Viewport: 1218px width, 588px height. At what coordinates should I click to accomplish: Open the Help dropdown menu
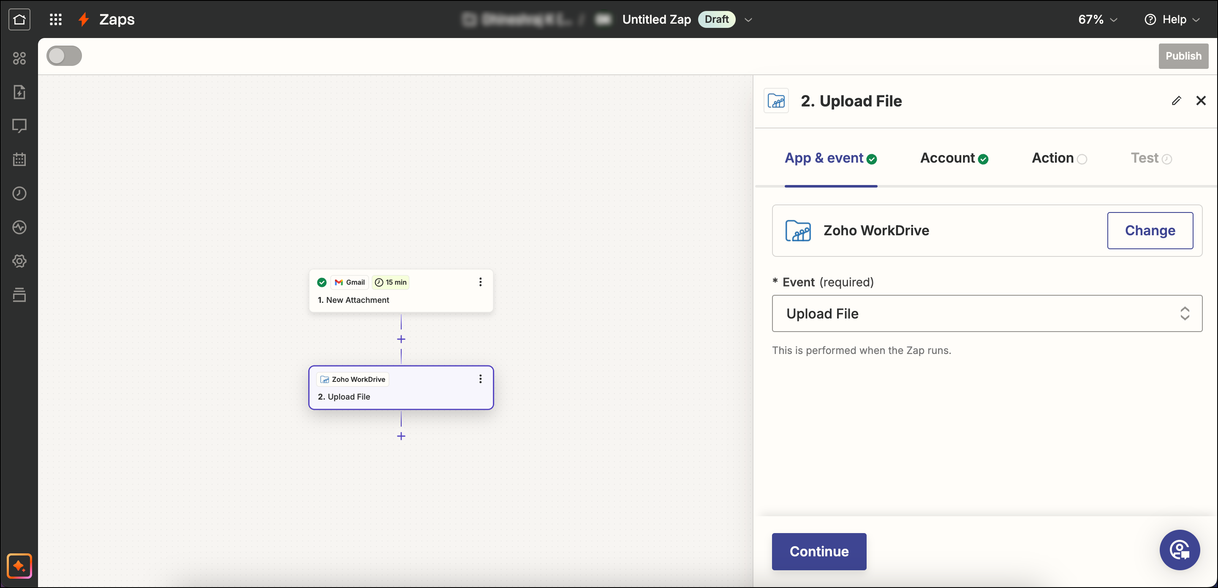tap(1173, 19)
